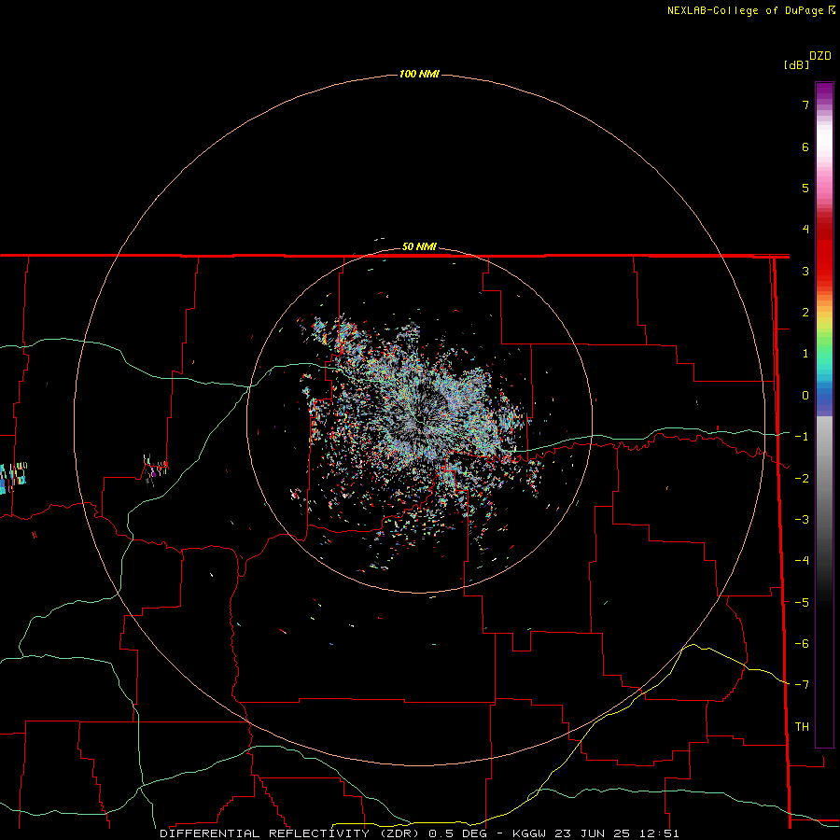Click the "100 NMI" range ring label
This screenshot has height=840, width=840.
(x=419, y=74)
